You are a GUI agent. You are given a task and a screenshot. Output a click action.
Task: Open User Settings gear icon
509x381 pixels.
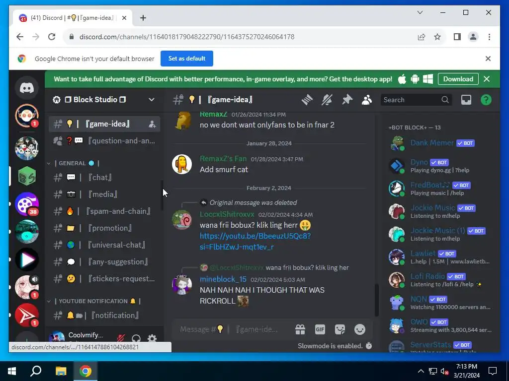[152, 338]
